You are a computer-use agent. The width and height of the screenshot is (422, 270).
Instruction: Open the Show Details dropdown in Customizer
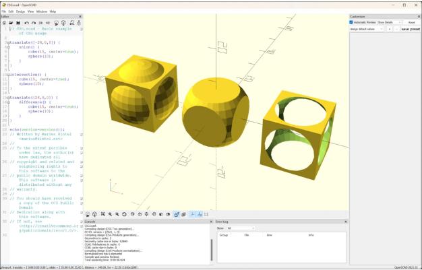tap(389, 22)
